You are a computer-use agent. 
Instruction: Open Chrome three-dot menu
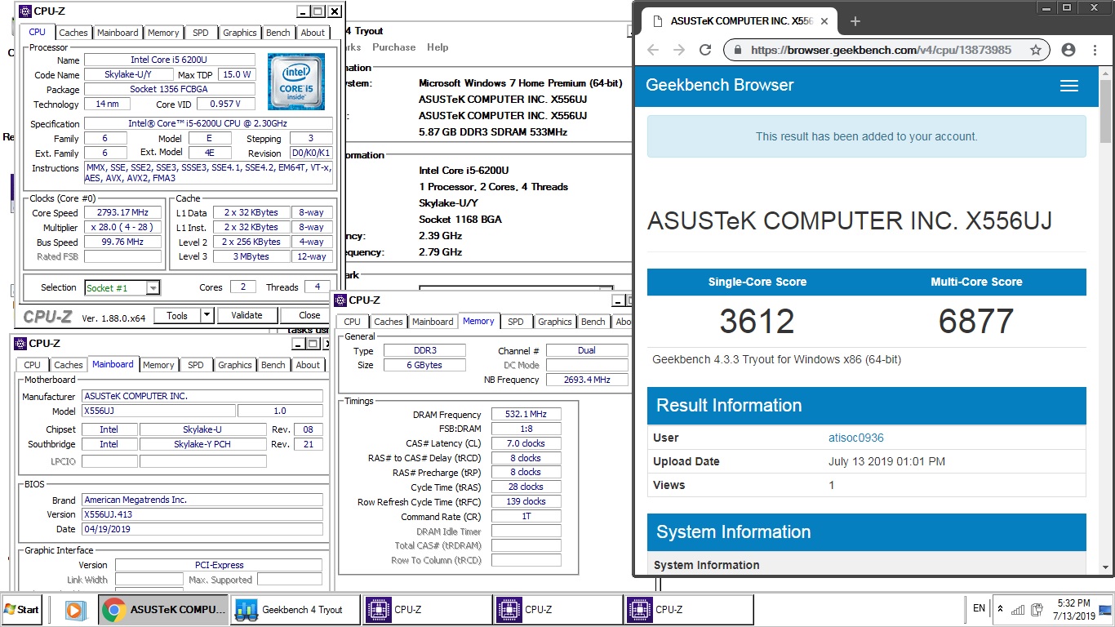click(x=1095, y=50)
